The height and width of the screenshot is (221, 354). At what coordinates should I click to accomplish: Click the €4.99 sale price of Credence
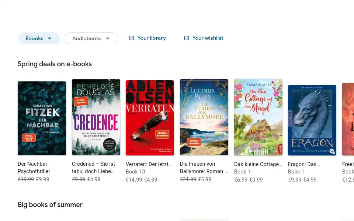click(x=94, y=179)
